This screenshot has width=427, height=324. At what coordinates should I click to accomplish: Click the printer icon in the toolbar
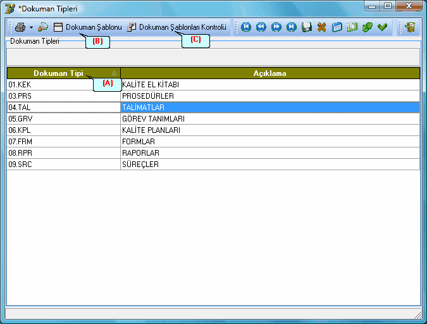pos(20,27)
